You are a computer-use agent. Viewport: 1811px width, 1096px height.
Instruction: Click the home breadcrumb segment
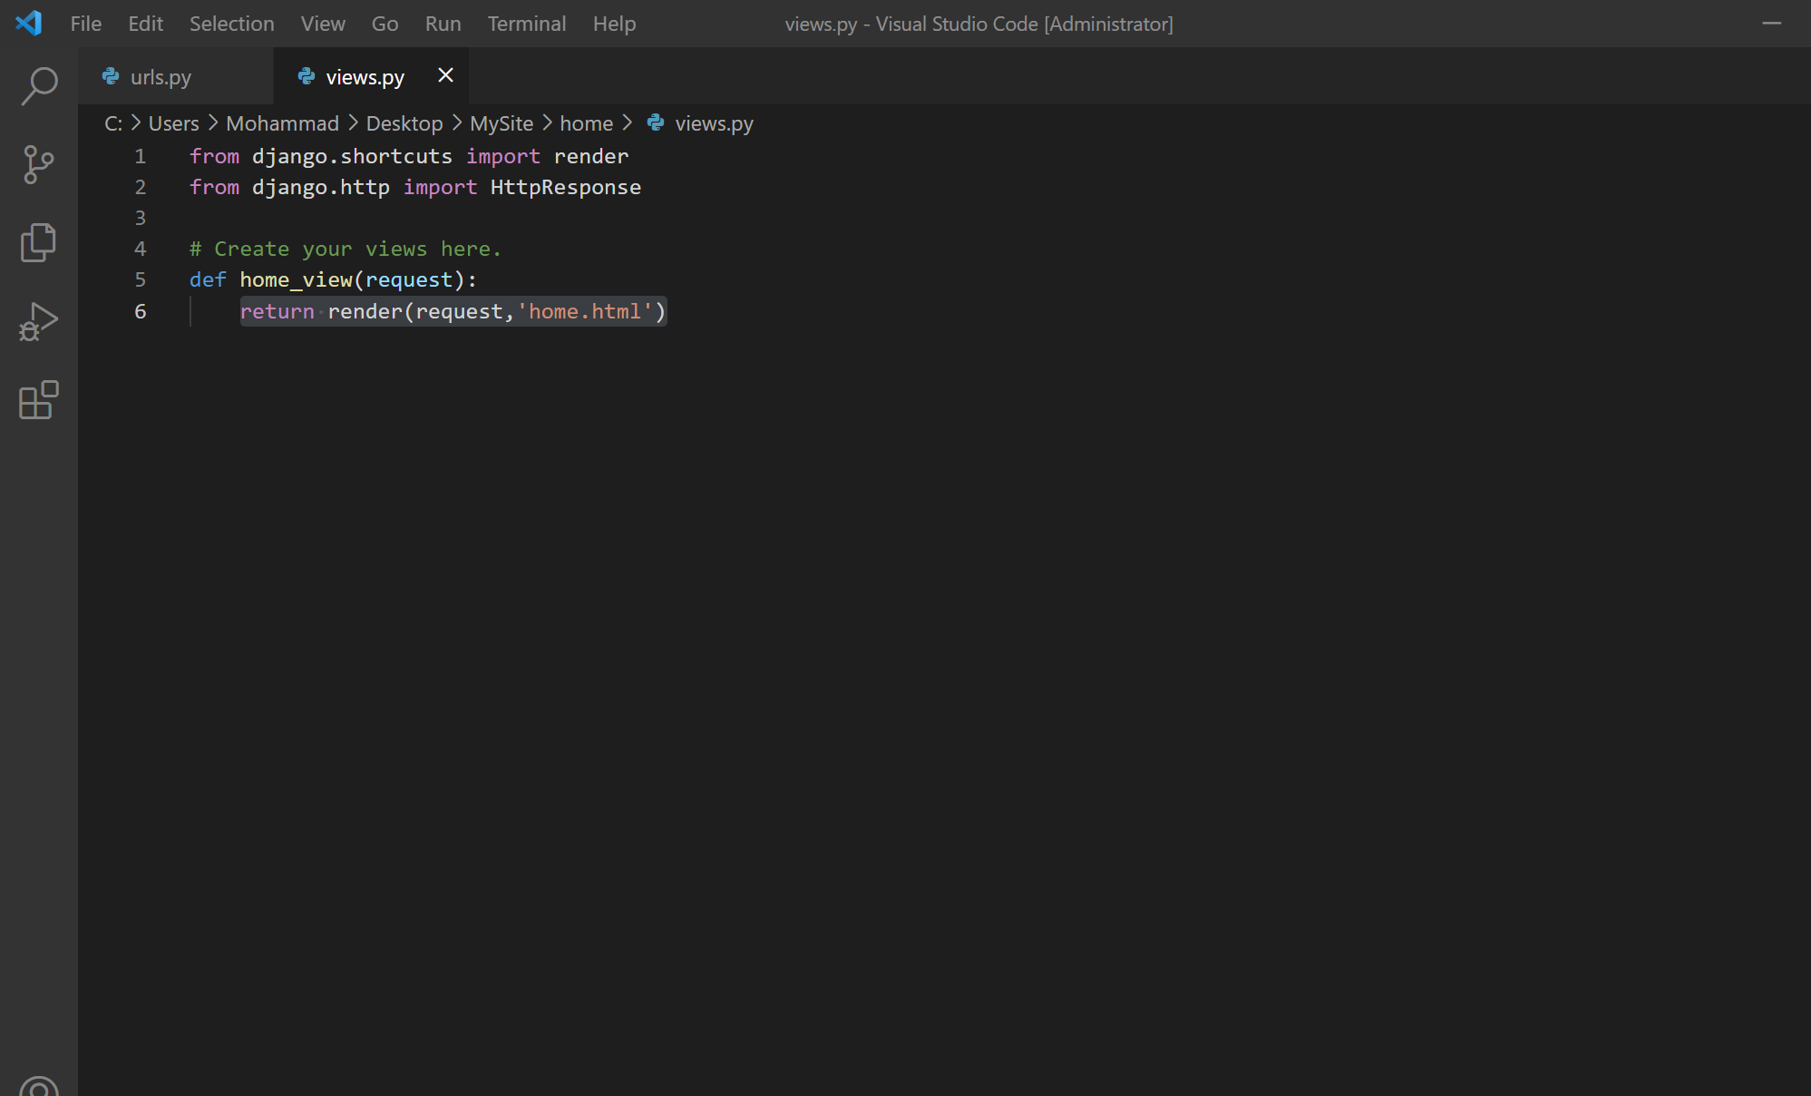pos(586,123)
